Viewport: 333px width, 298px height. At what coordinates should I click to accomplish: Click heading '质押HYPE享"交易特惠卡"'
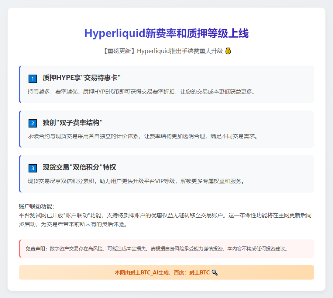click(82, 78)
